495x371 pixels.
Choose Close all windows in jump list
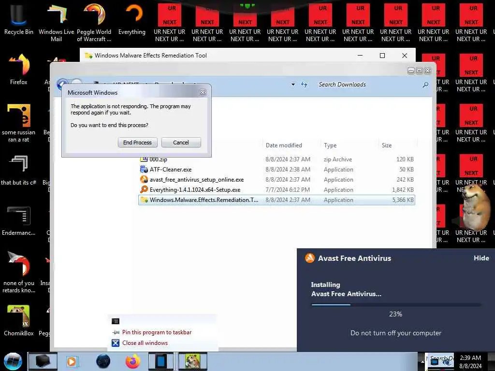[145, 343]
